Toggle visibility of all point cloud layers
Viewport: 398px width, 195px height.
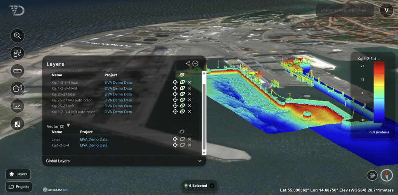(x=182, y=75)
